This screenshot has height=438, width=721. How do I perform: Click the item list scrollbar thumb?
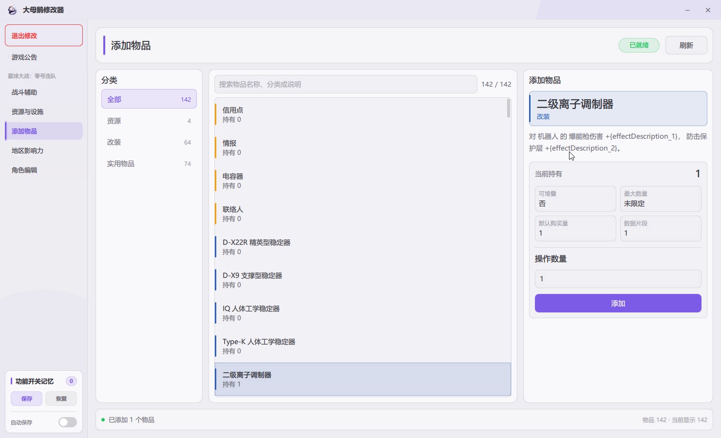(509, 109)
